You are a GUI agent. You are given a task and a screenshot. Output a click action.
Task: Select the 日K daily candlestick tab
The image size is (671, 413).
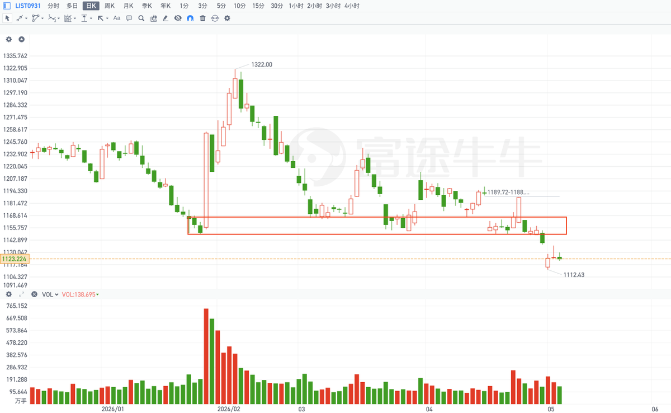[91, 6]
